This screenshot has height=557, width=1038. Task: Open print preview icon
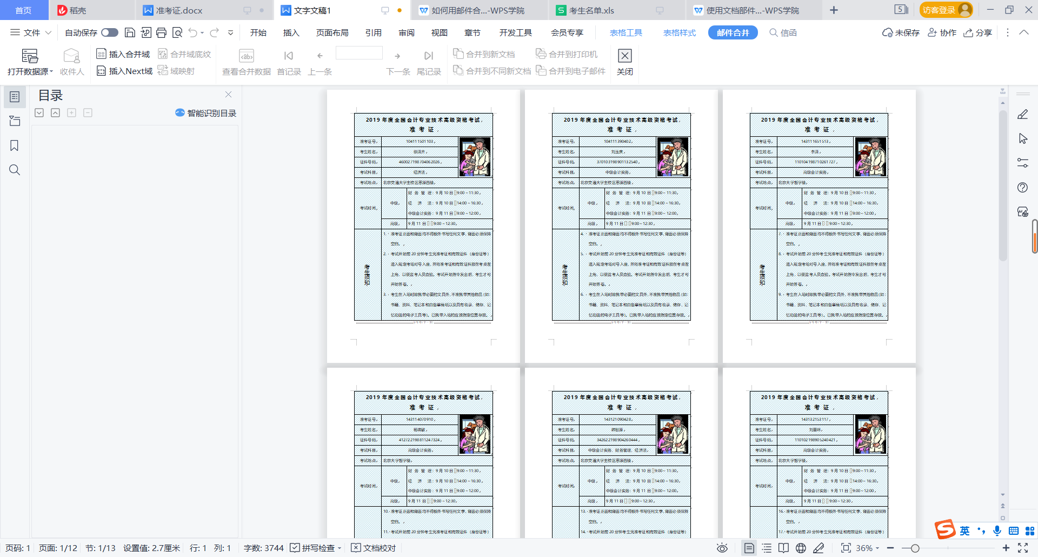tap(177, 32)
